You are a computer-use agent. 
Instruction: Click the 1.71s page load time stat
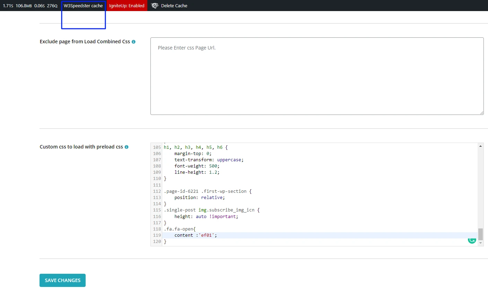coord(8,6)
